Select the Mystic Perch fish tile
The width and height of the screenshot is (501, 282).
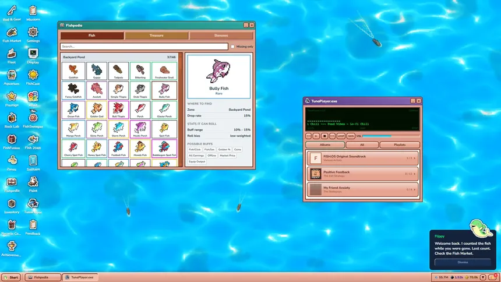(x=140, y=129)
